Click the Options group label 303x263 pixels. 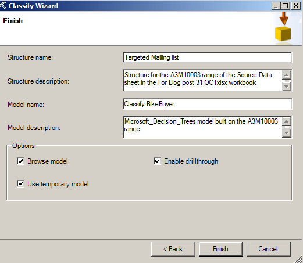pyautogui.click(x=23, y=146)
